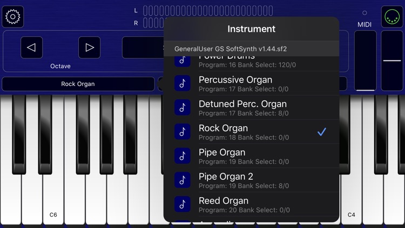Shift octave up with right arrow
The width and height of the screenshot is (405, 228).
pos(89,48)
